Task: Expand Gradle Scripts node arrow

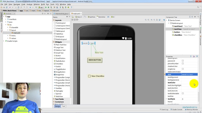Action: click(x=4, y=41)
